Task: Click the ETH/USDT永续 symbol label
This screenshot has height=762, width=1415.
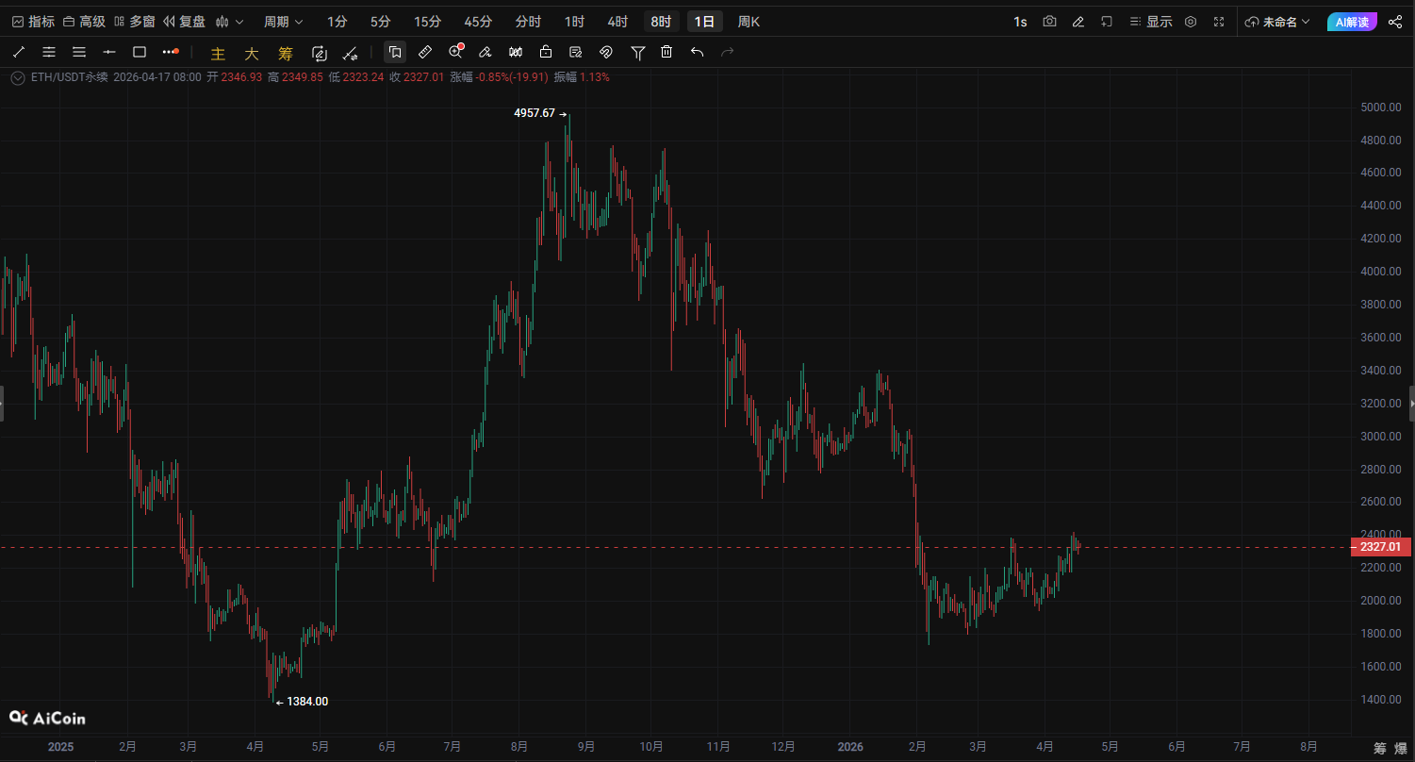Action: 69,77
